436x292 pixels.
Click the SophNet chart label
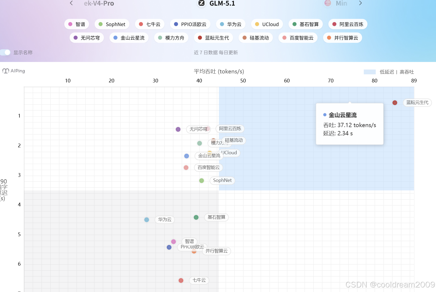click(x=222, y=180)
